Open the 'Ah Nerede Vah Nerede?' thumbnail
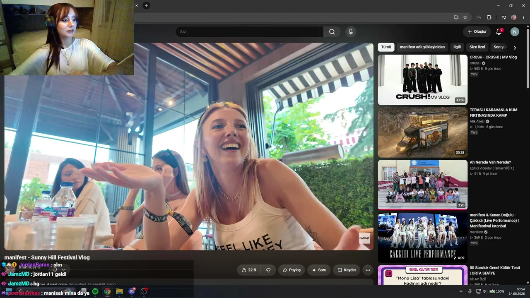Viewport: 530px width, 298px height. [422, 185]
